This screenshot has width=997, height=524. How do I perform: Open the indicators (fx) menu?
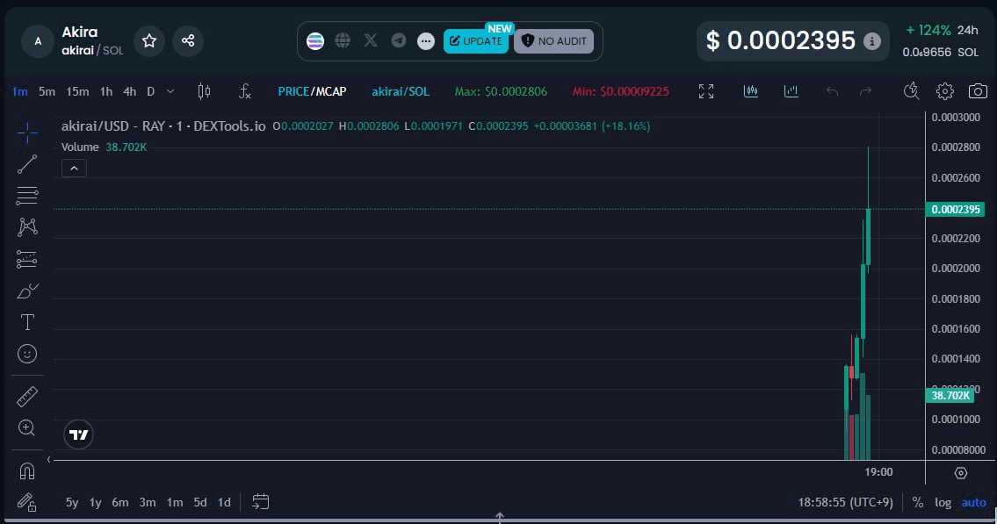(x=245, y=91)
